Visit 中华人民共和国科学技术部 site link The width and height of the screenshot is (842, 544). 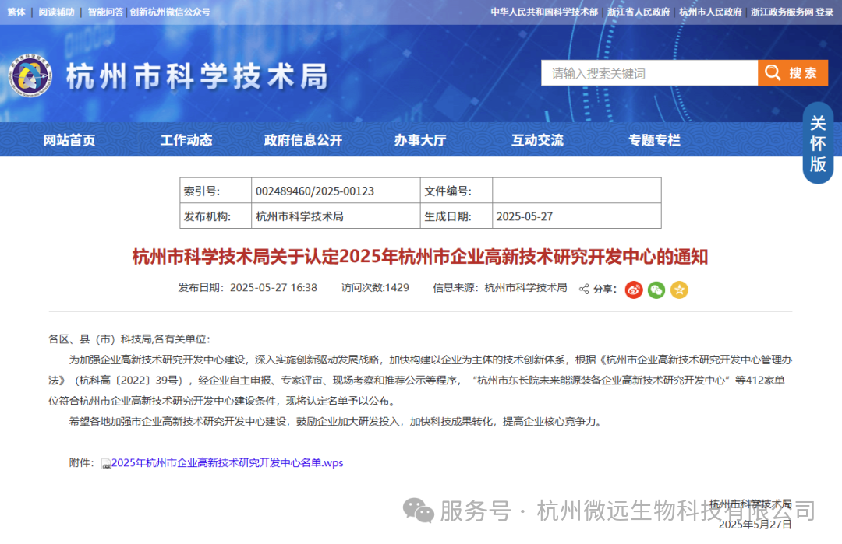(543, 12)
